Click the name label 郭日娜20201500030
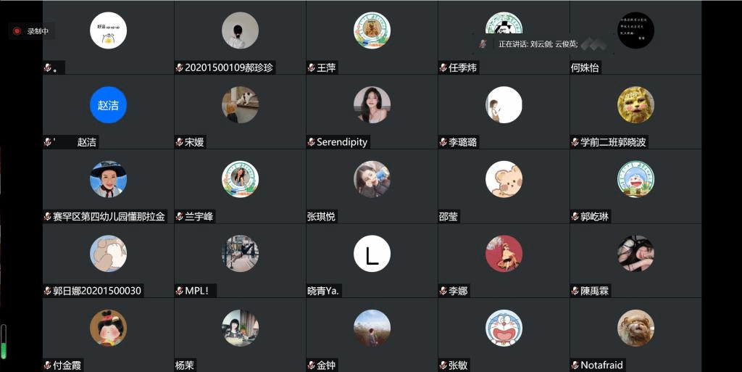The height and width of the screenshot is (372, 742). [97, 291]
